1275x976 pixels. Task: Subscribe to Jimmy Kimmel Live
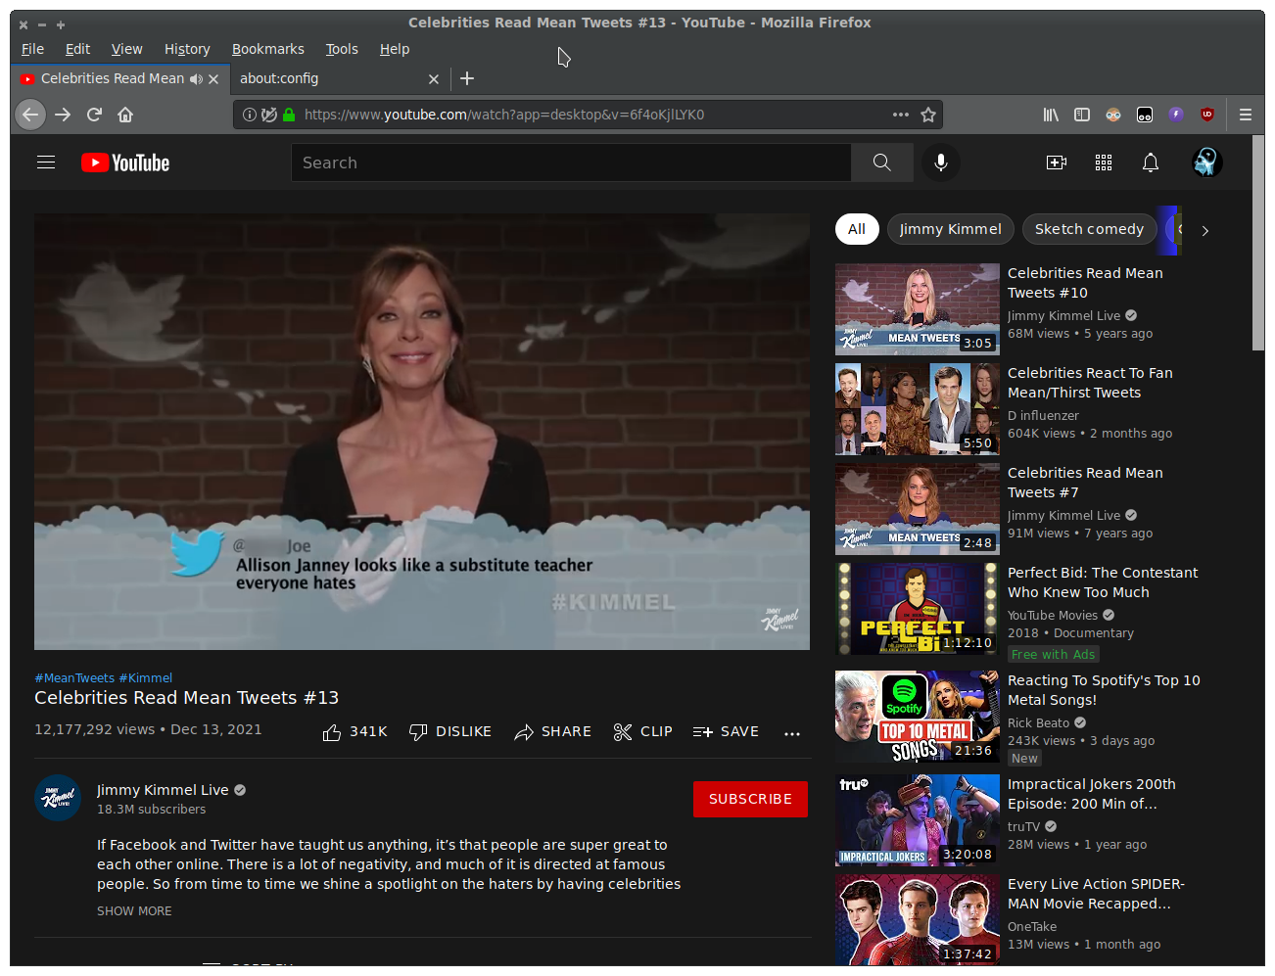point(750,799)
